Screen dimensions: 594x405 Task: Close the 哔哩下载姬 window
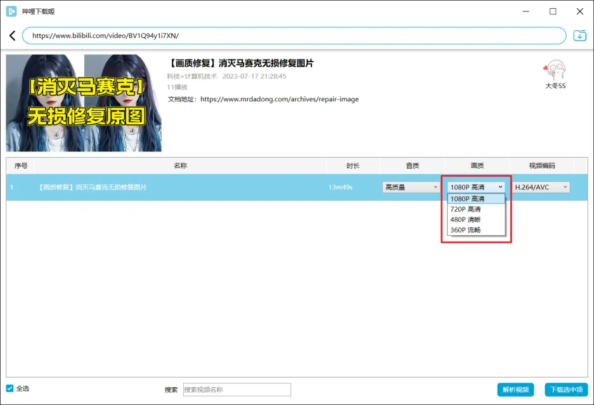580,11
